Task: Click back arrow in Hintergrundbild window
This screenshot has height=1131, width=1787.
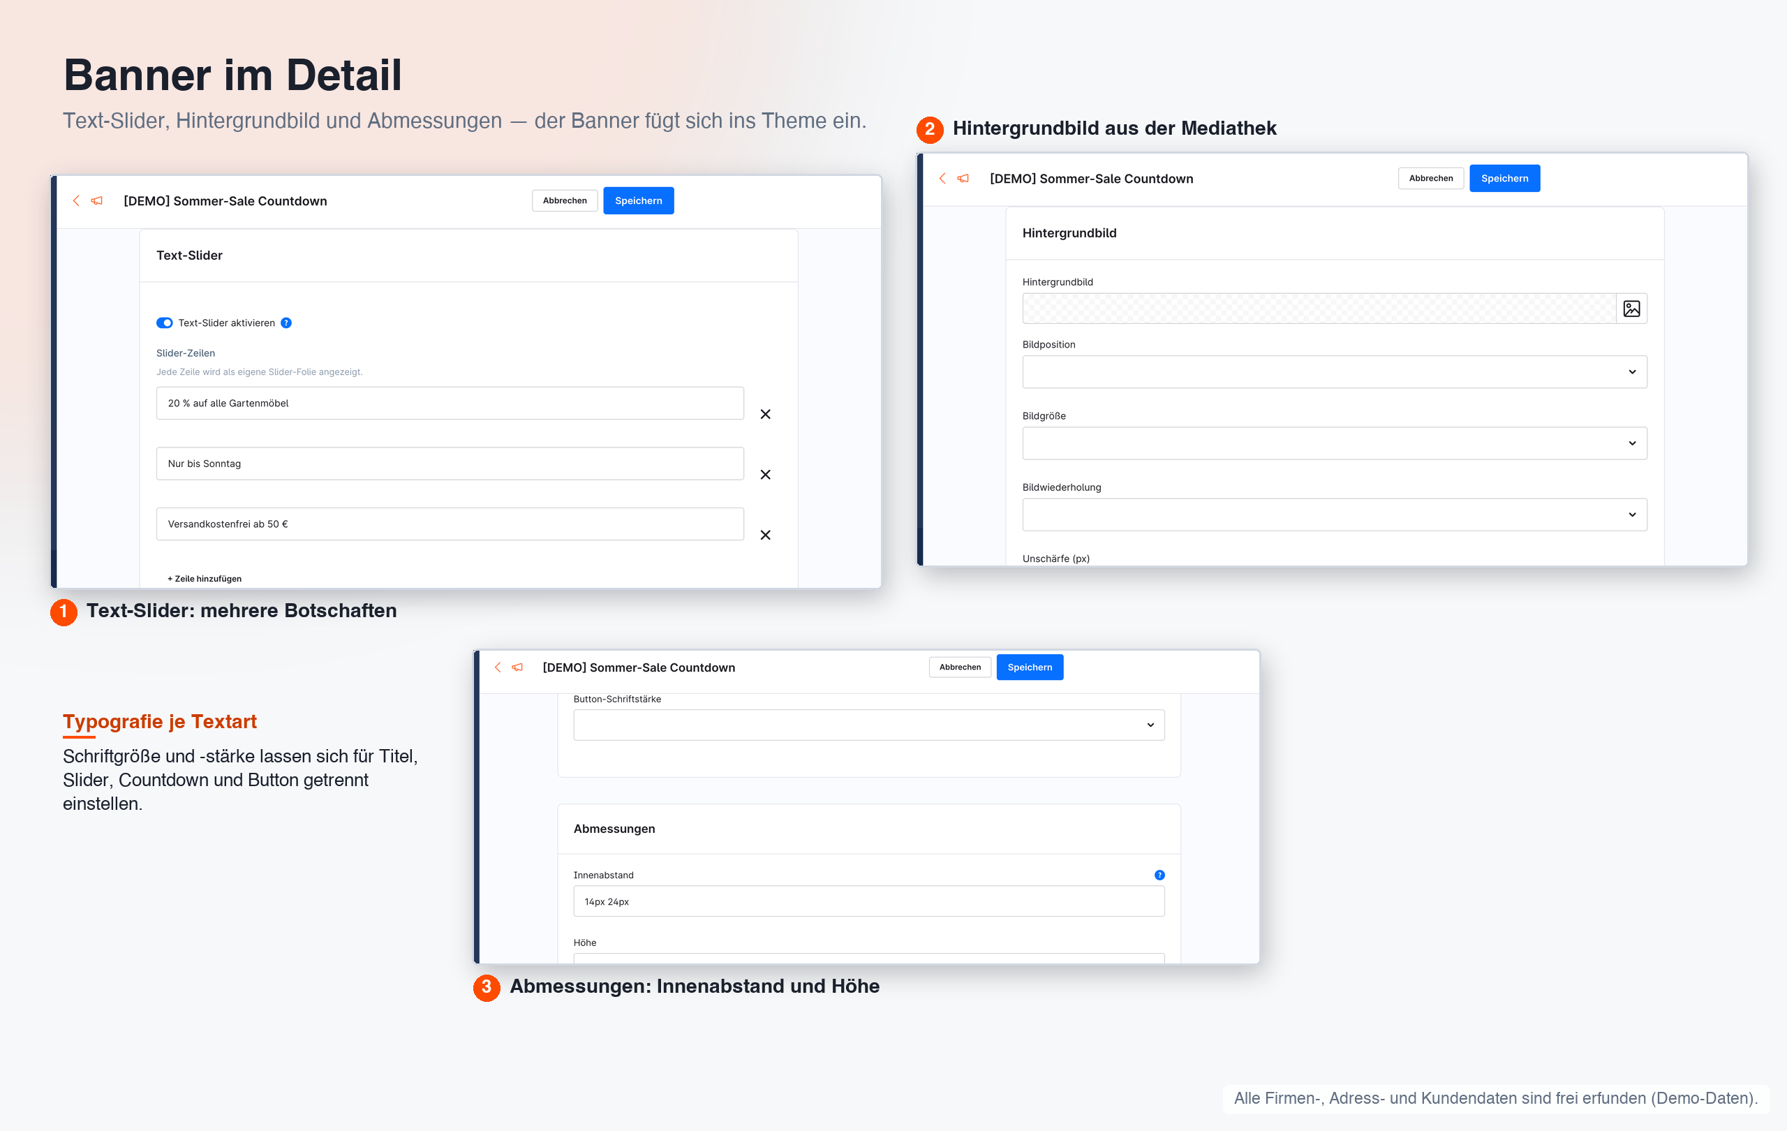Action: [x=942, y=178]
